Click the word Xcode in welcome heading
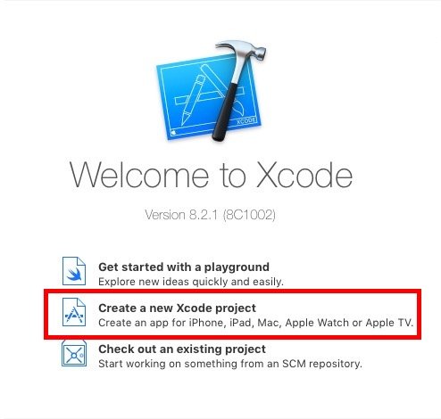 [x=304, y=175]
